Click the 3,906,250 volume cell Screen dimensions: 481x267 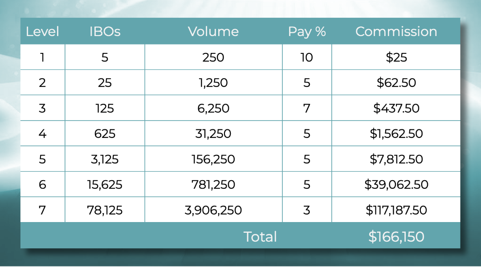(x=213, y=210)
